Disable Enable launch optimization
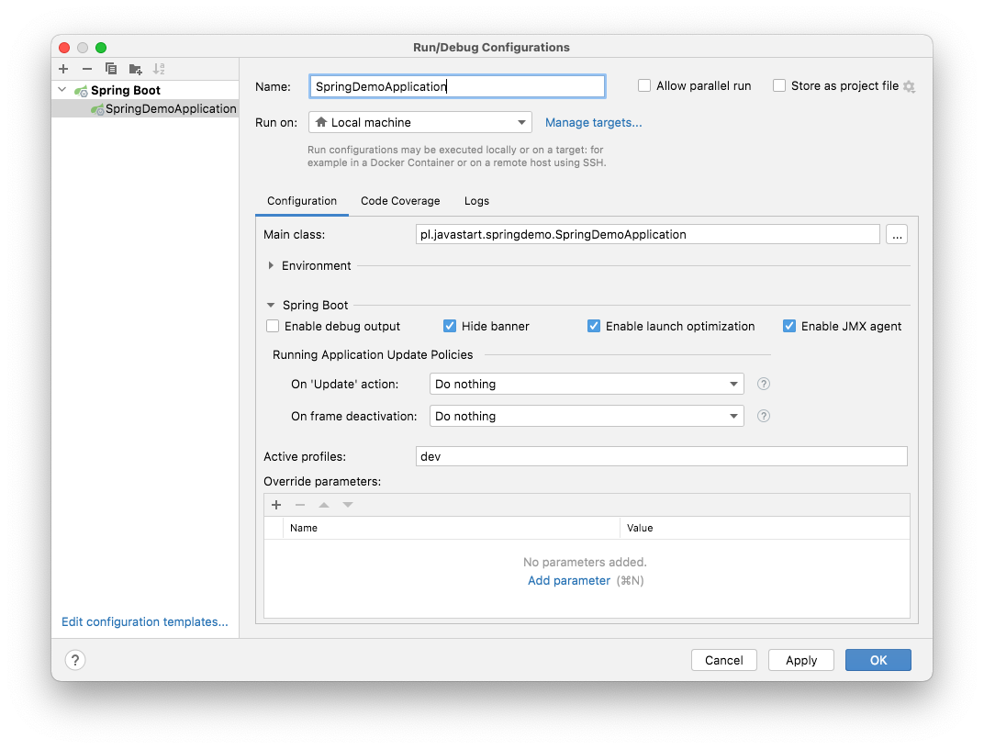This screenshot has width=984, height=749. click(594, 326)
